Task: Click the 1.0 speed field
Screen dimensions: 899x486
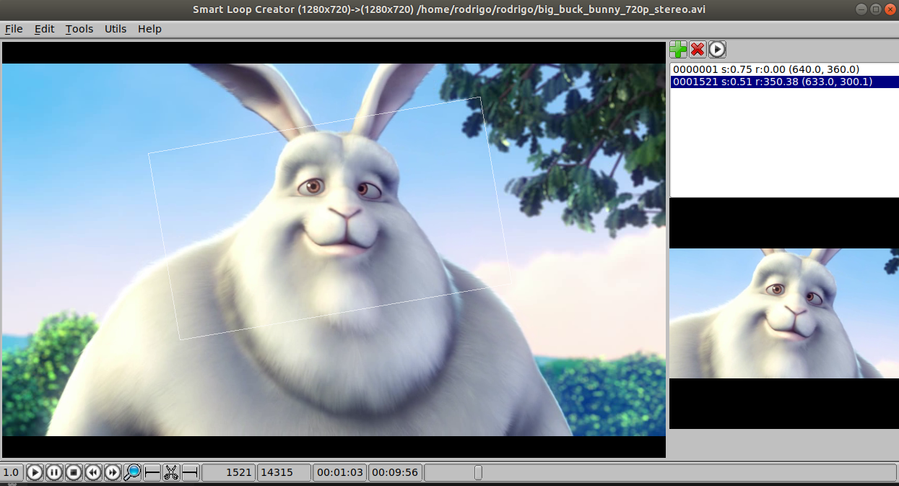Action: (12, 472)
